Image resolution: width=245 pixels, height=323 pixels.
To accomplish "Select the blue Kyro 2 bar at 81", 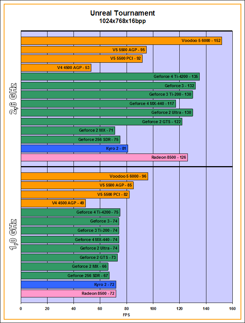I will [x=74, y=148].
